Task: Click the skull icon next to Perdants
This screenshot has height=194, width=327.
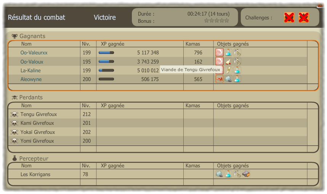Action: (14, 97)
